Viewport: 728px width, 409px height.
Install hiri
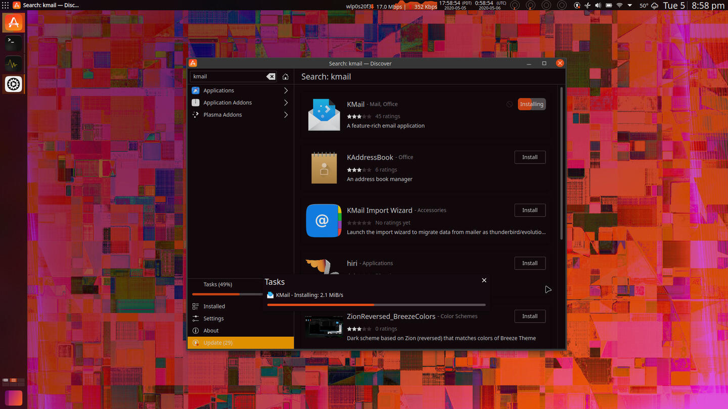coord(530,263)
